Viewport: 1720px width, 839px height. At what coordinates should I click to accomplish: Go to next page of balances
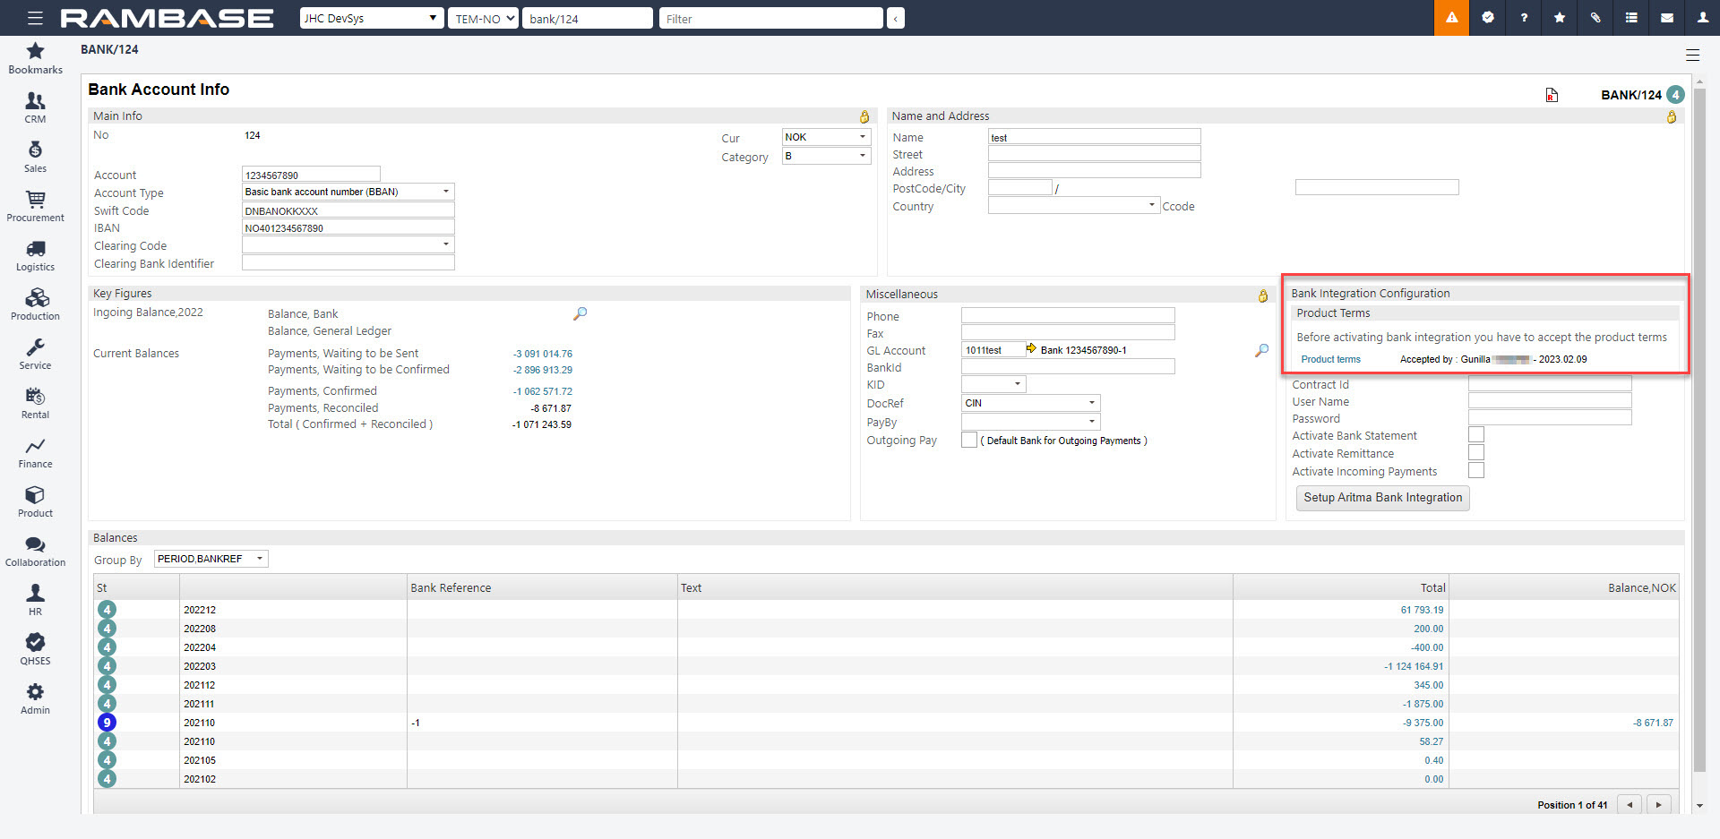pos(1659,804)
